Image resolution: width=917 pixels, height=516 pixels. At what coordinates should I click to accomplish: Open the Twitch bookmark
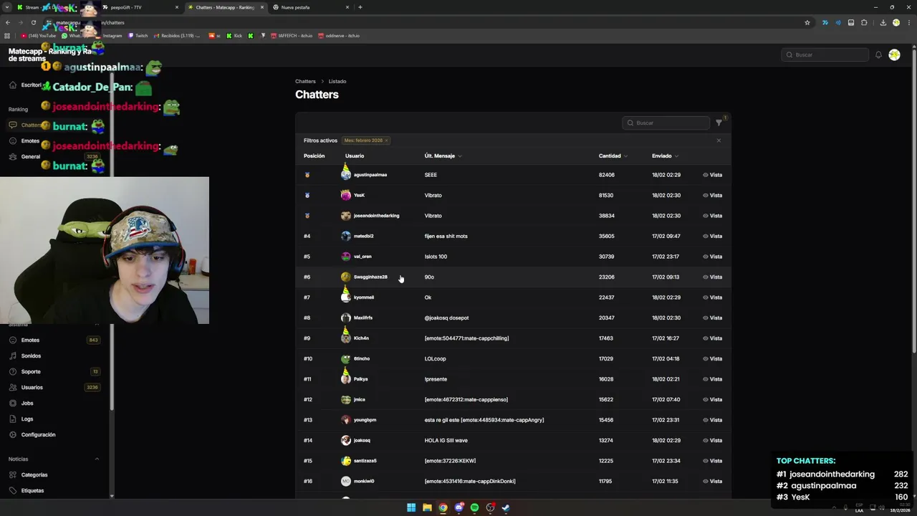pos(138,35)
